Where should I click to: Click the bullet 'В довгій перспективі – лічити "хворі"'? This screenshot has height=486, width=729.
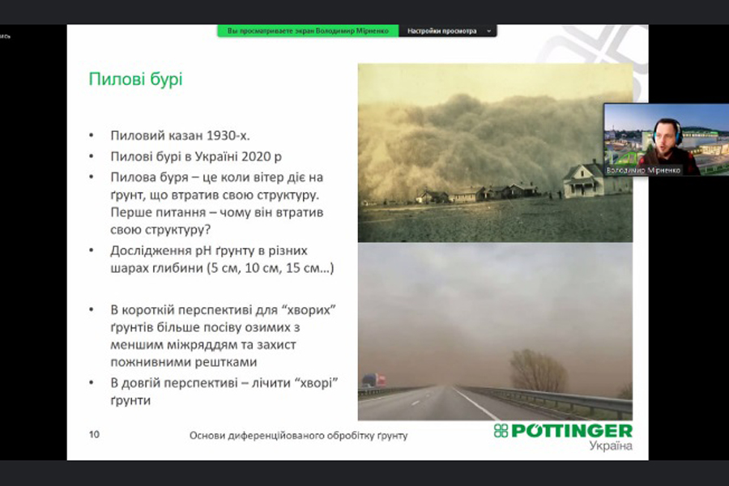(x=224, y=383)
